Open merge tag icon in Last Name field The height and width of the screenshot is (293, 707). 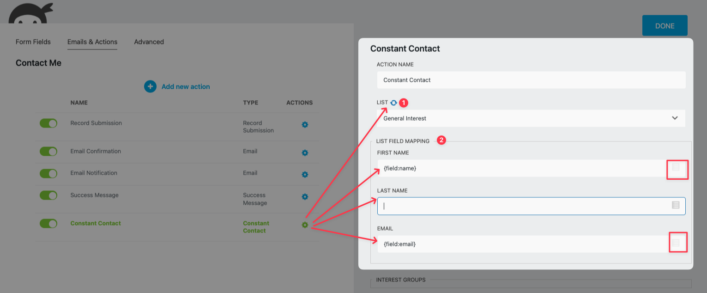(x=676, y=205)
